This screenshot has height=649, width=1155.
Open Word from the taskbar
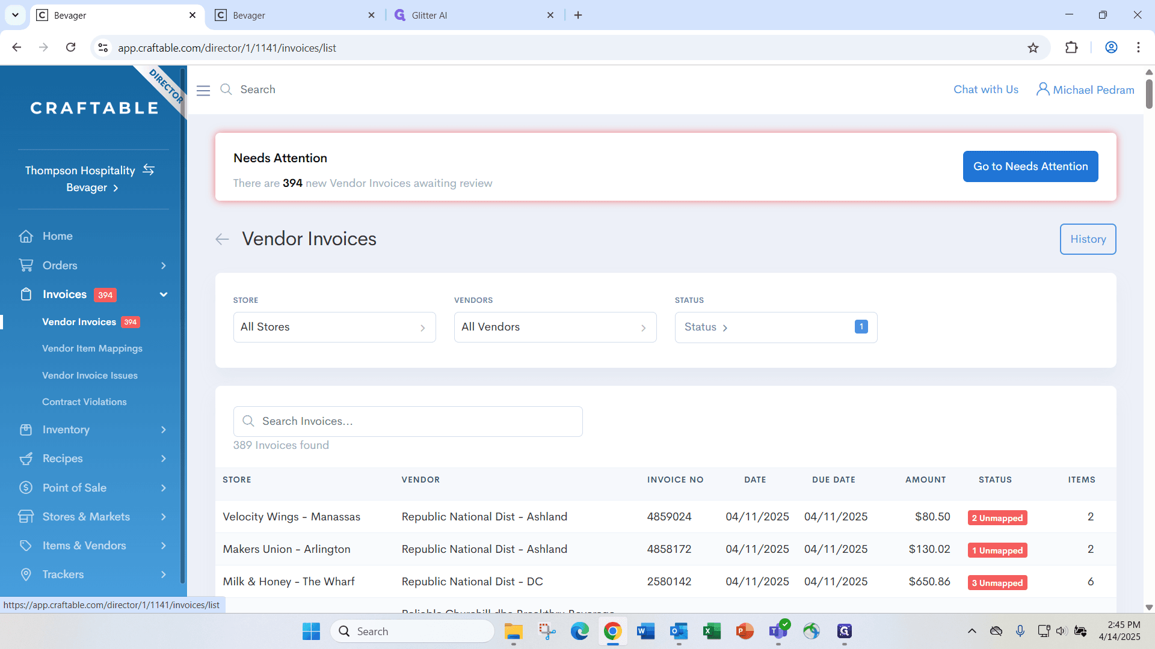(645, 631)
